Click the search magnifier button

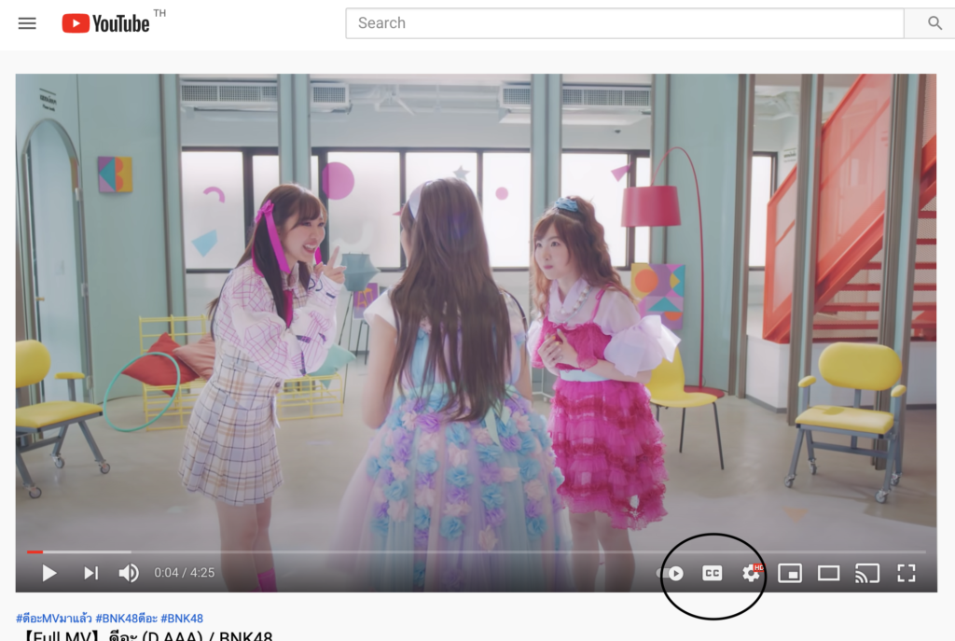click(934, 23)
